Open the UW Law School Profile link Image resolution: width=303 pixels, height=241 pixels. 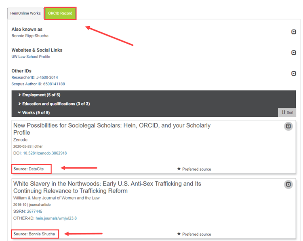(31, 57)
